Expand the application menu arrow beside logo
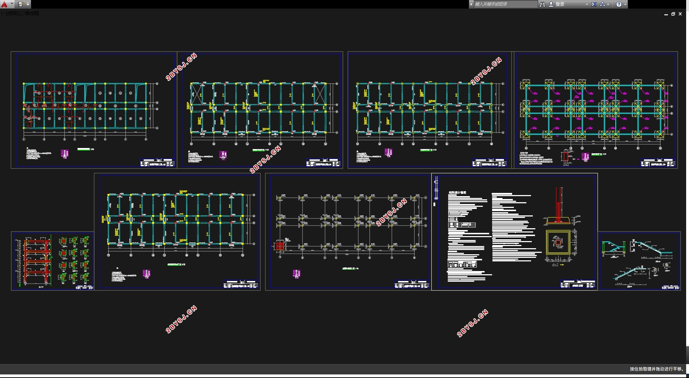The image size is (689, 378). click(12, 4)
